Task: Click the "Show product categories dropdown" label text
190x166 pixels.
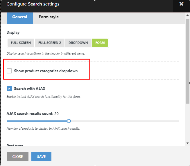Action: point(46,71)
